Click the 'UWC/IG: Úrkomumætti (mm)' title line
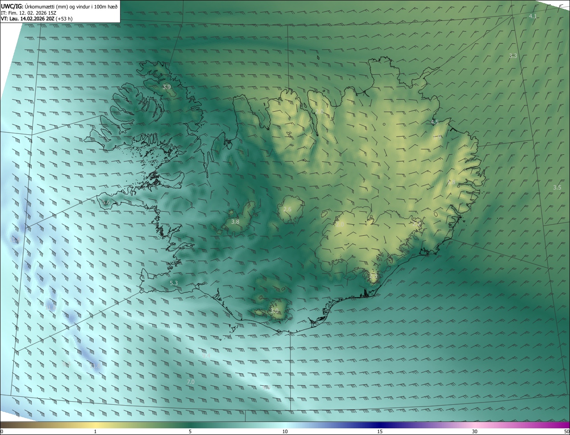 (59, 6)
